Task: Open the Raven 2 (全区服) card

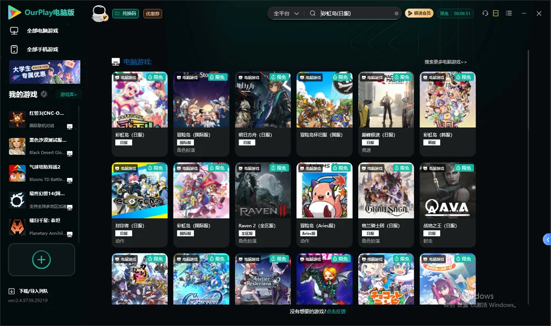Action: point(263,204)
